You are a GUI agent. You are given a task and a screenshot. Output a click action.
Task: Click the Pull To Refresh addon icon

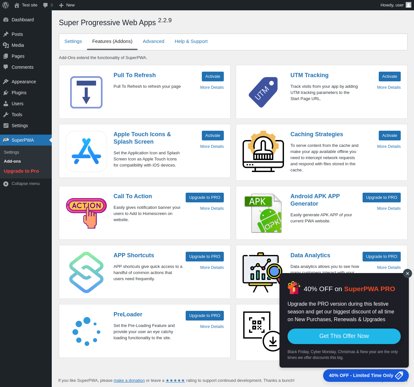point(86,92)
